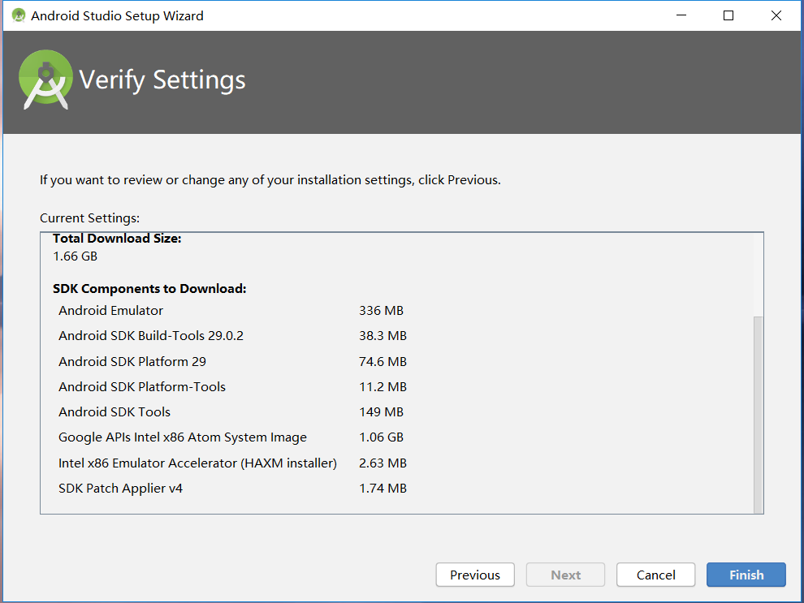Minimize the Setup Wizard window
This screenshot has height=603, width=804.
[680, 15]
